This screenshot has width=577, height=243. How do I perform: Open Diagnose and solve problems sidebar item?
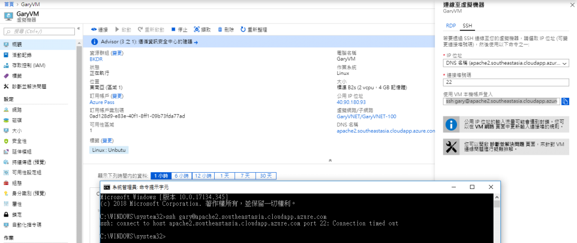pyautogui.click(x=38, y=87)
